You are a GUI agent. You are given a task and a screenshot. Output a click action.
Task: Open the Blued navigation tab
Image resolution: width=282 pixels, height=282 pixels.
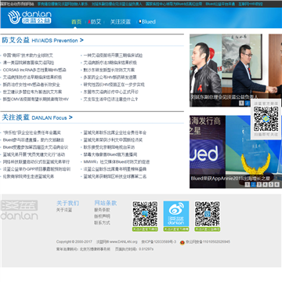(x=147, y=22)
